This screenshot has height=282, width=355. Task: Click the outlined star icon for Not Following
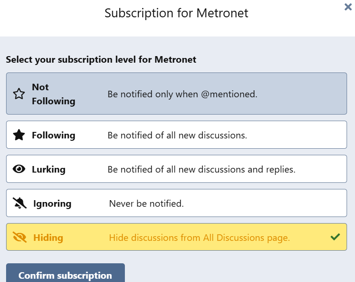click(19, 94)
